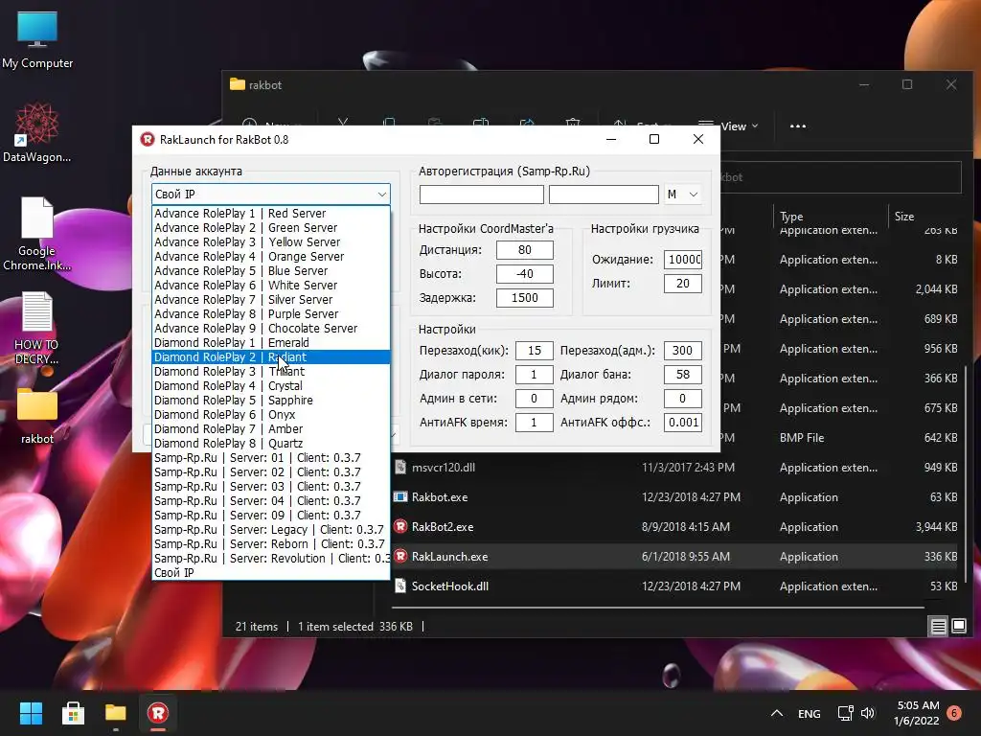The width and height of the screenshot is (981, 736).
Task: Choose Diamond RolePlay 2 | Radiant
Action: tap(271, 357)
